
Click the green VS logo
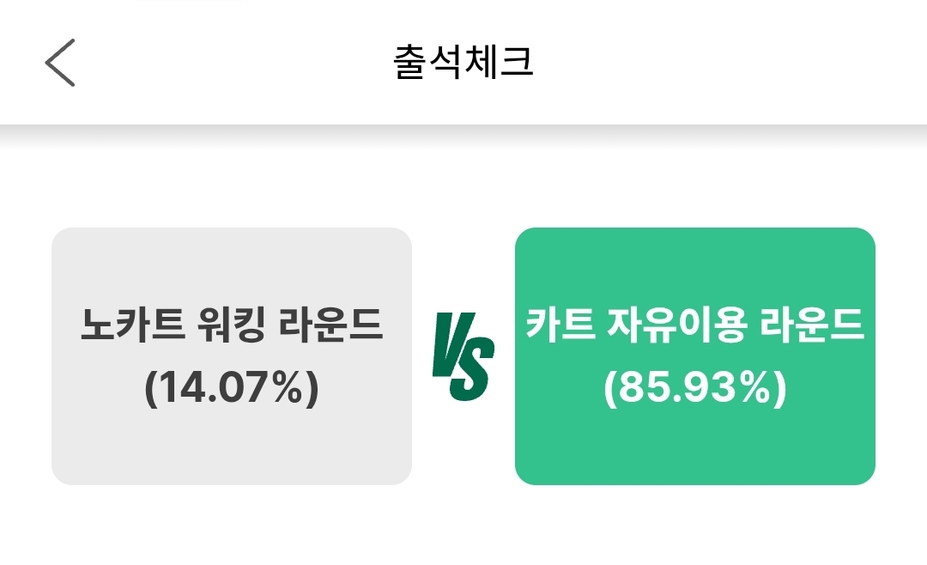click(463, 358)
